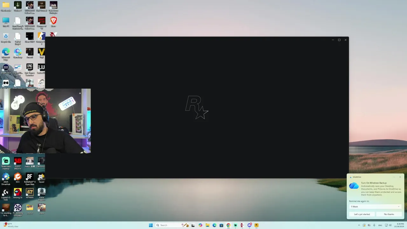Open the Windows Start menu
The height and width of the screenshot is (229, 407).
pos(151,225)
